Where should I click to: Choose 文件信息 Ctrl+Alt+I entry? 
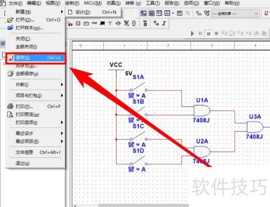[36, 152]
